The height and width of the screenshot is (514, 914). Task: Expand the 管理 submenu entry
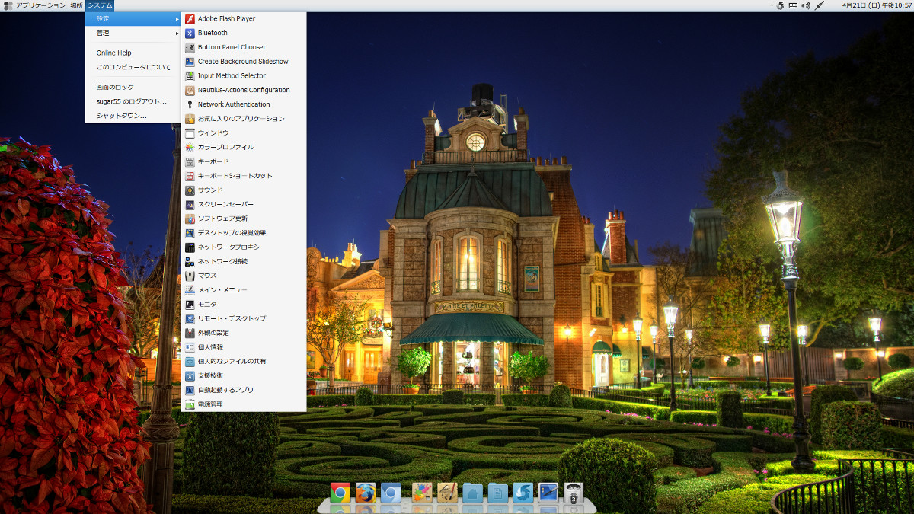click(x=134, y=33)
